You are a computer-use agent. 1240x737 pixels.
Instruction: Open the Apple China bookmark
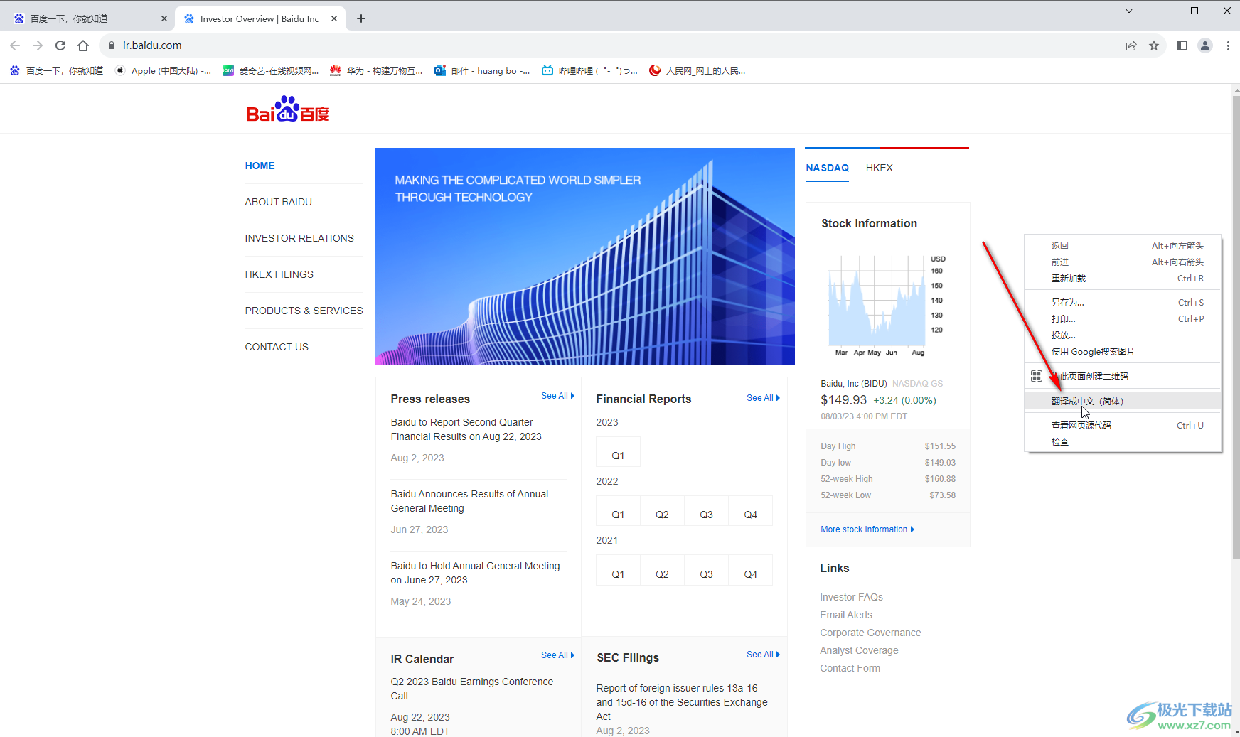click(x=164, y=70)
